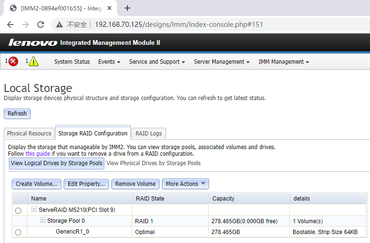Click the red critical error status icon
The width and height of the screenshot is (370, 243).
tap(13, 62)
